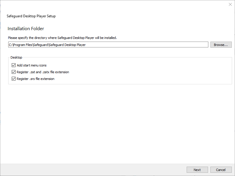
Task: Click the Safeguard Desktop Player Setup title
Action: 31,16
